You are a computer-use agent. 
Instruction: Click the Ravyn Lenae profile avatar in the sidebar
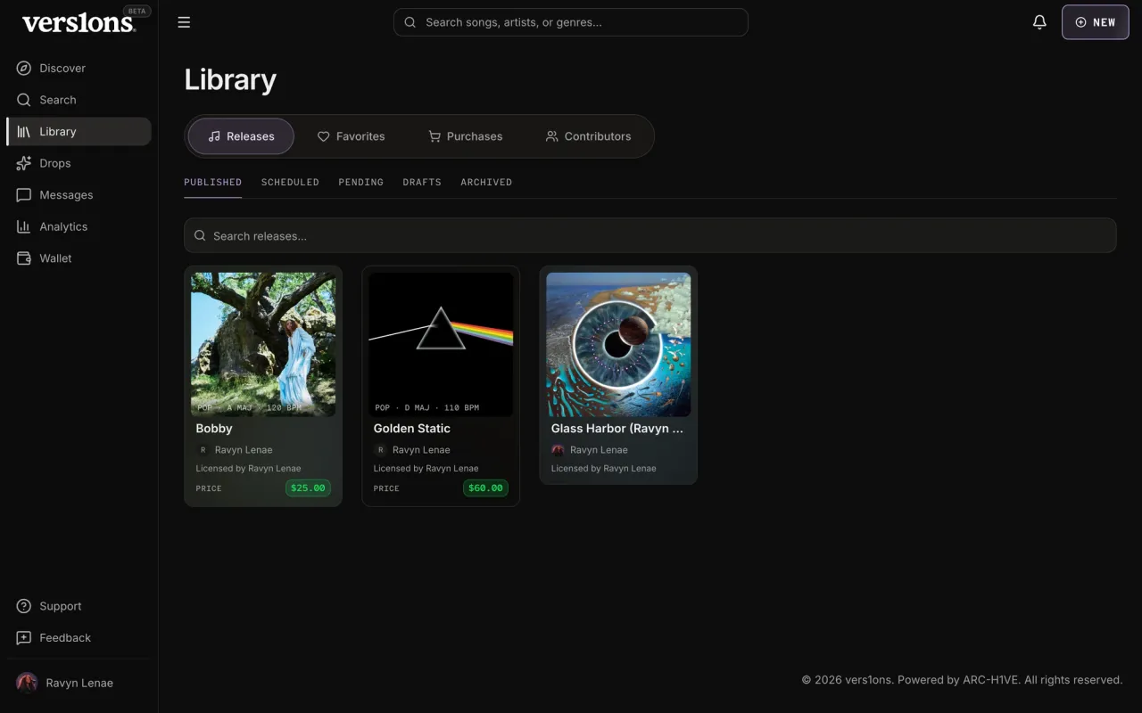[x=27, y=683]
